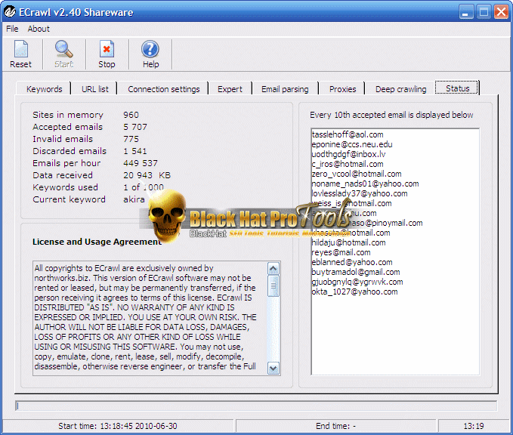Click license text scroll down arrow
This screenshot has height=435, width=513.
click(x=273, y=368)
